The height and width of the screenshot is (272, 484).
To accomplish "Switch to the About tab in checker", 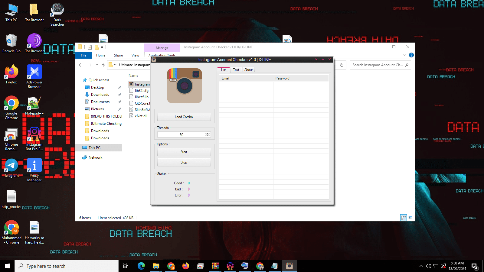I will (248, 70).
